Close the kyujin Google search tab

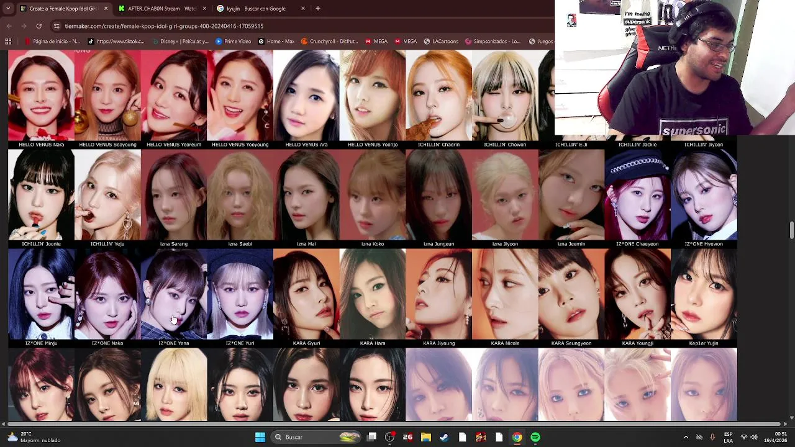tap(303, 9)
